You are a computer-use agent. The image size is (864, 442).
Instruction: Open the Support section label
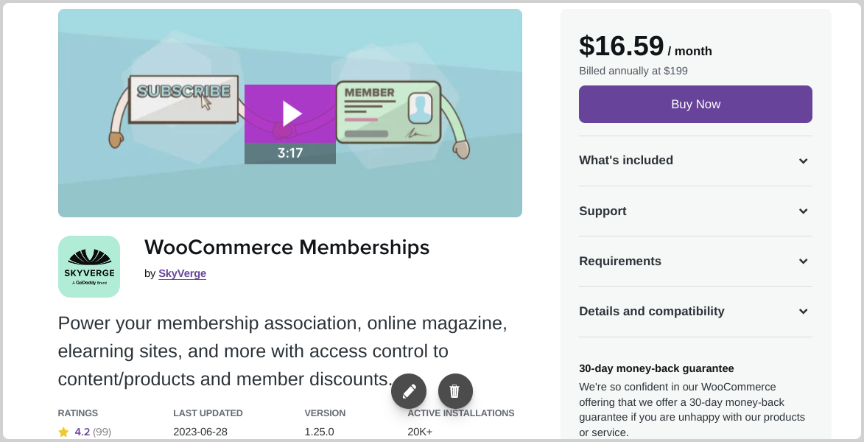(603, 211)
